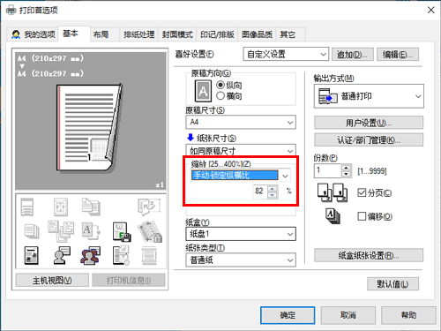Cancel with the 取消 button

tap(348, 315)
